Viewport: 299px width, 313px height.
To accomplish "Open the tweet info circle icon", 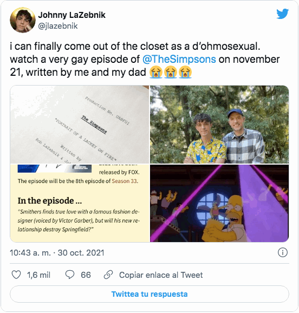I will pyautogui.click(x=283, y=253).
